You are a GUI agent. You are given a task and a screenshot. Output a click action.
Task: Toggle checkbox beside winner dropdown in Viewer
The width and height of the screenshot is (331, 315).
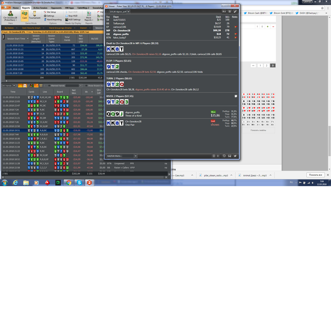pos(107,12)
